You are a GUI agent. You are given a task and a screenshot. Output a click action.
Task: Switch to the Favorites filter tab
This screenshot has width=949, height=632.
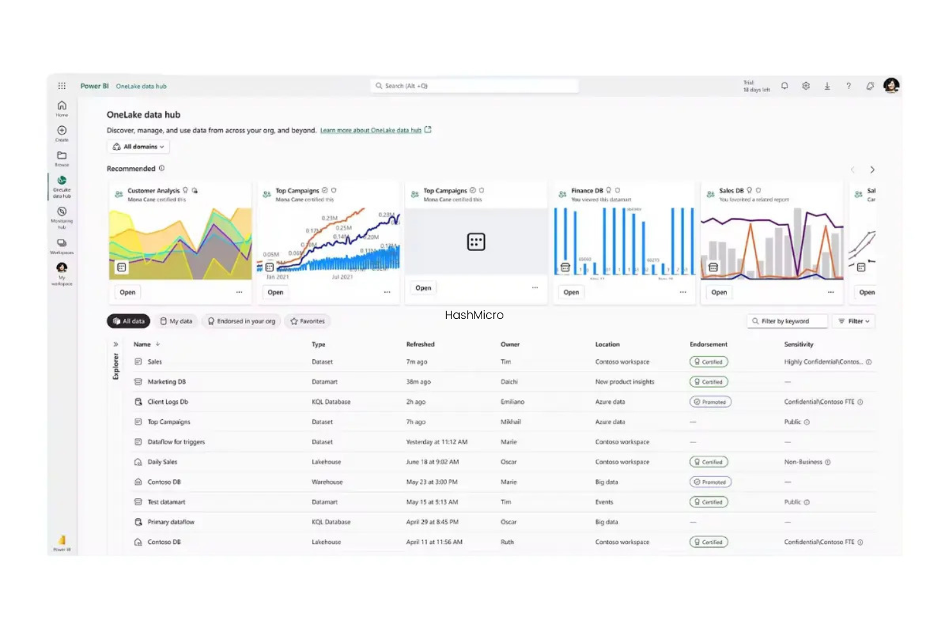point(307,321)
